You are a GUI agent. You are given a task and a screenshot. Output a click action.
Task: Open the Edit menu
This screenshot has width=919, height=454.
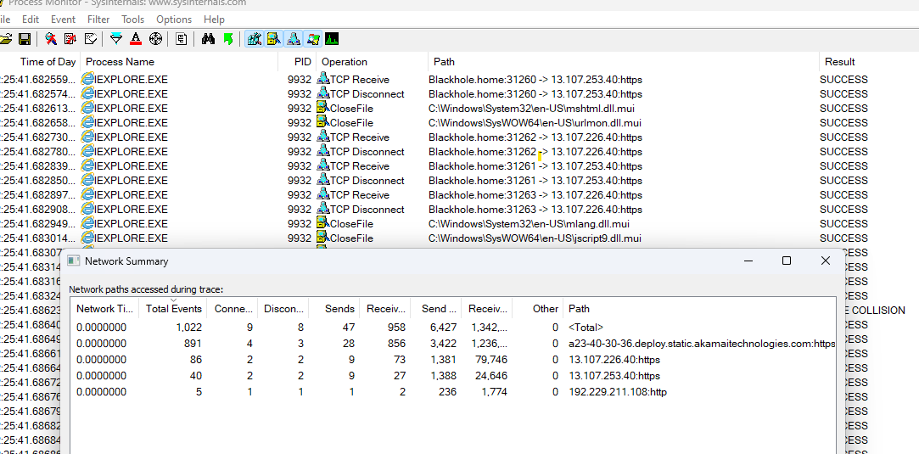click(31, 20)
